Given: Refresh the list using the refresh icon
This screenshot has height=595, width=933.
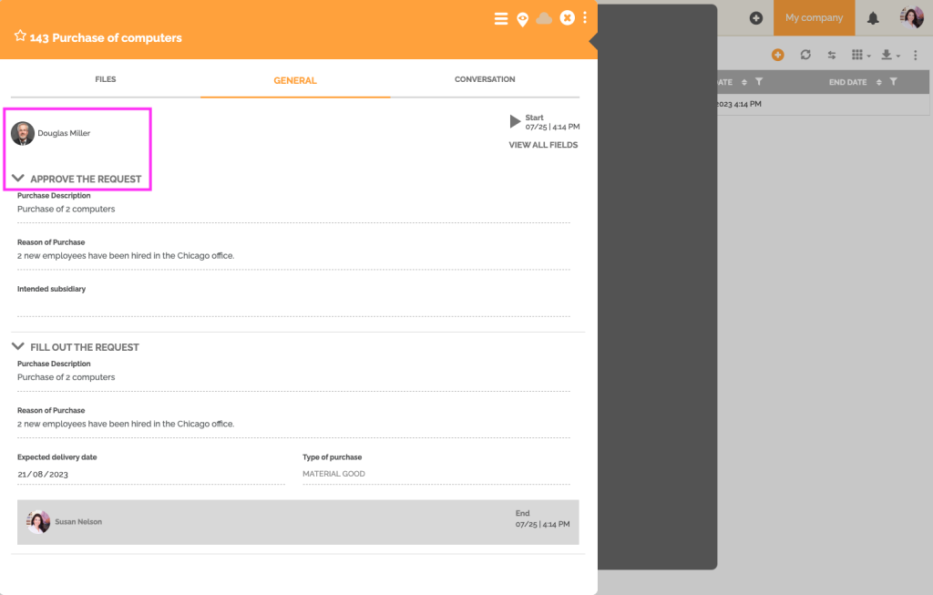Looking at the screenshot, I should [x=805, y=55].
